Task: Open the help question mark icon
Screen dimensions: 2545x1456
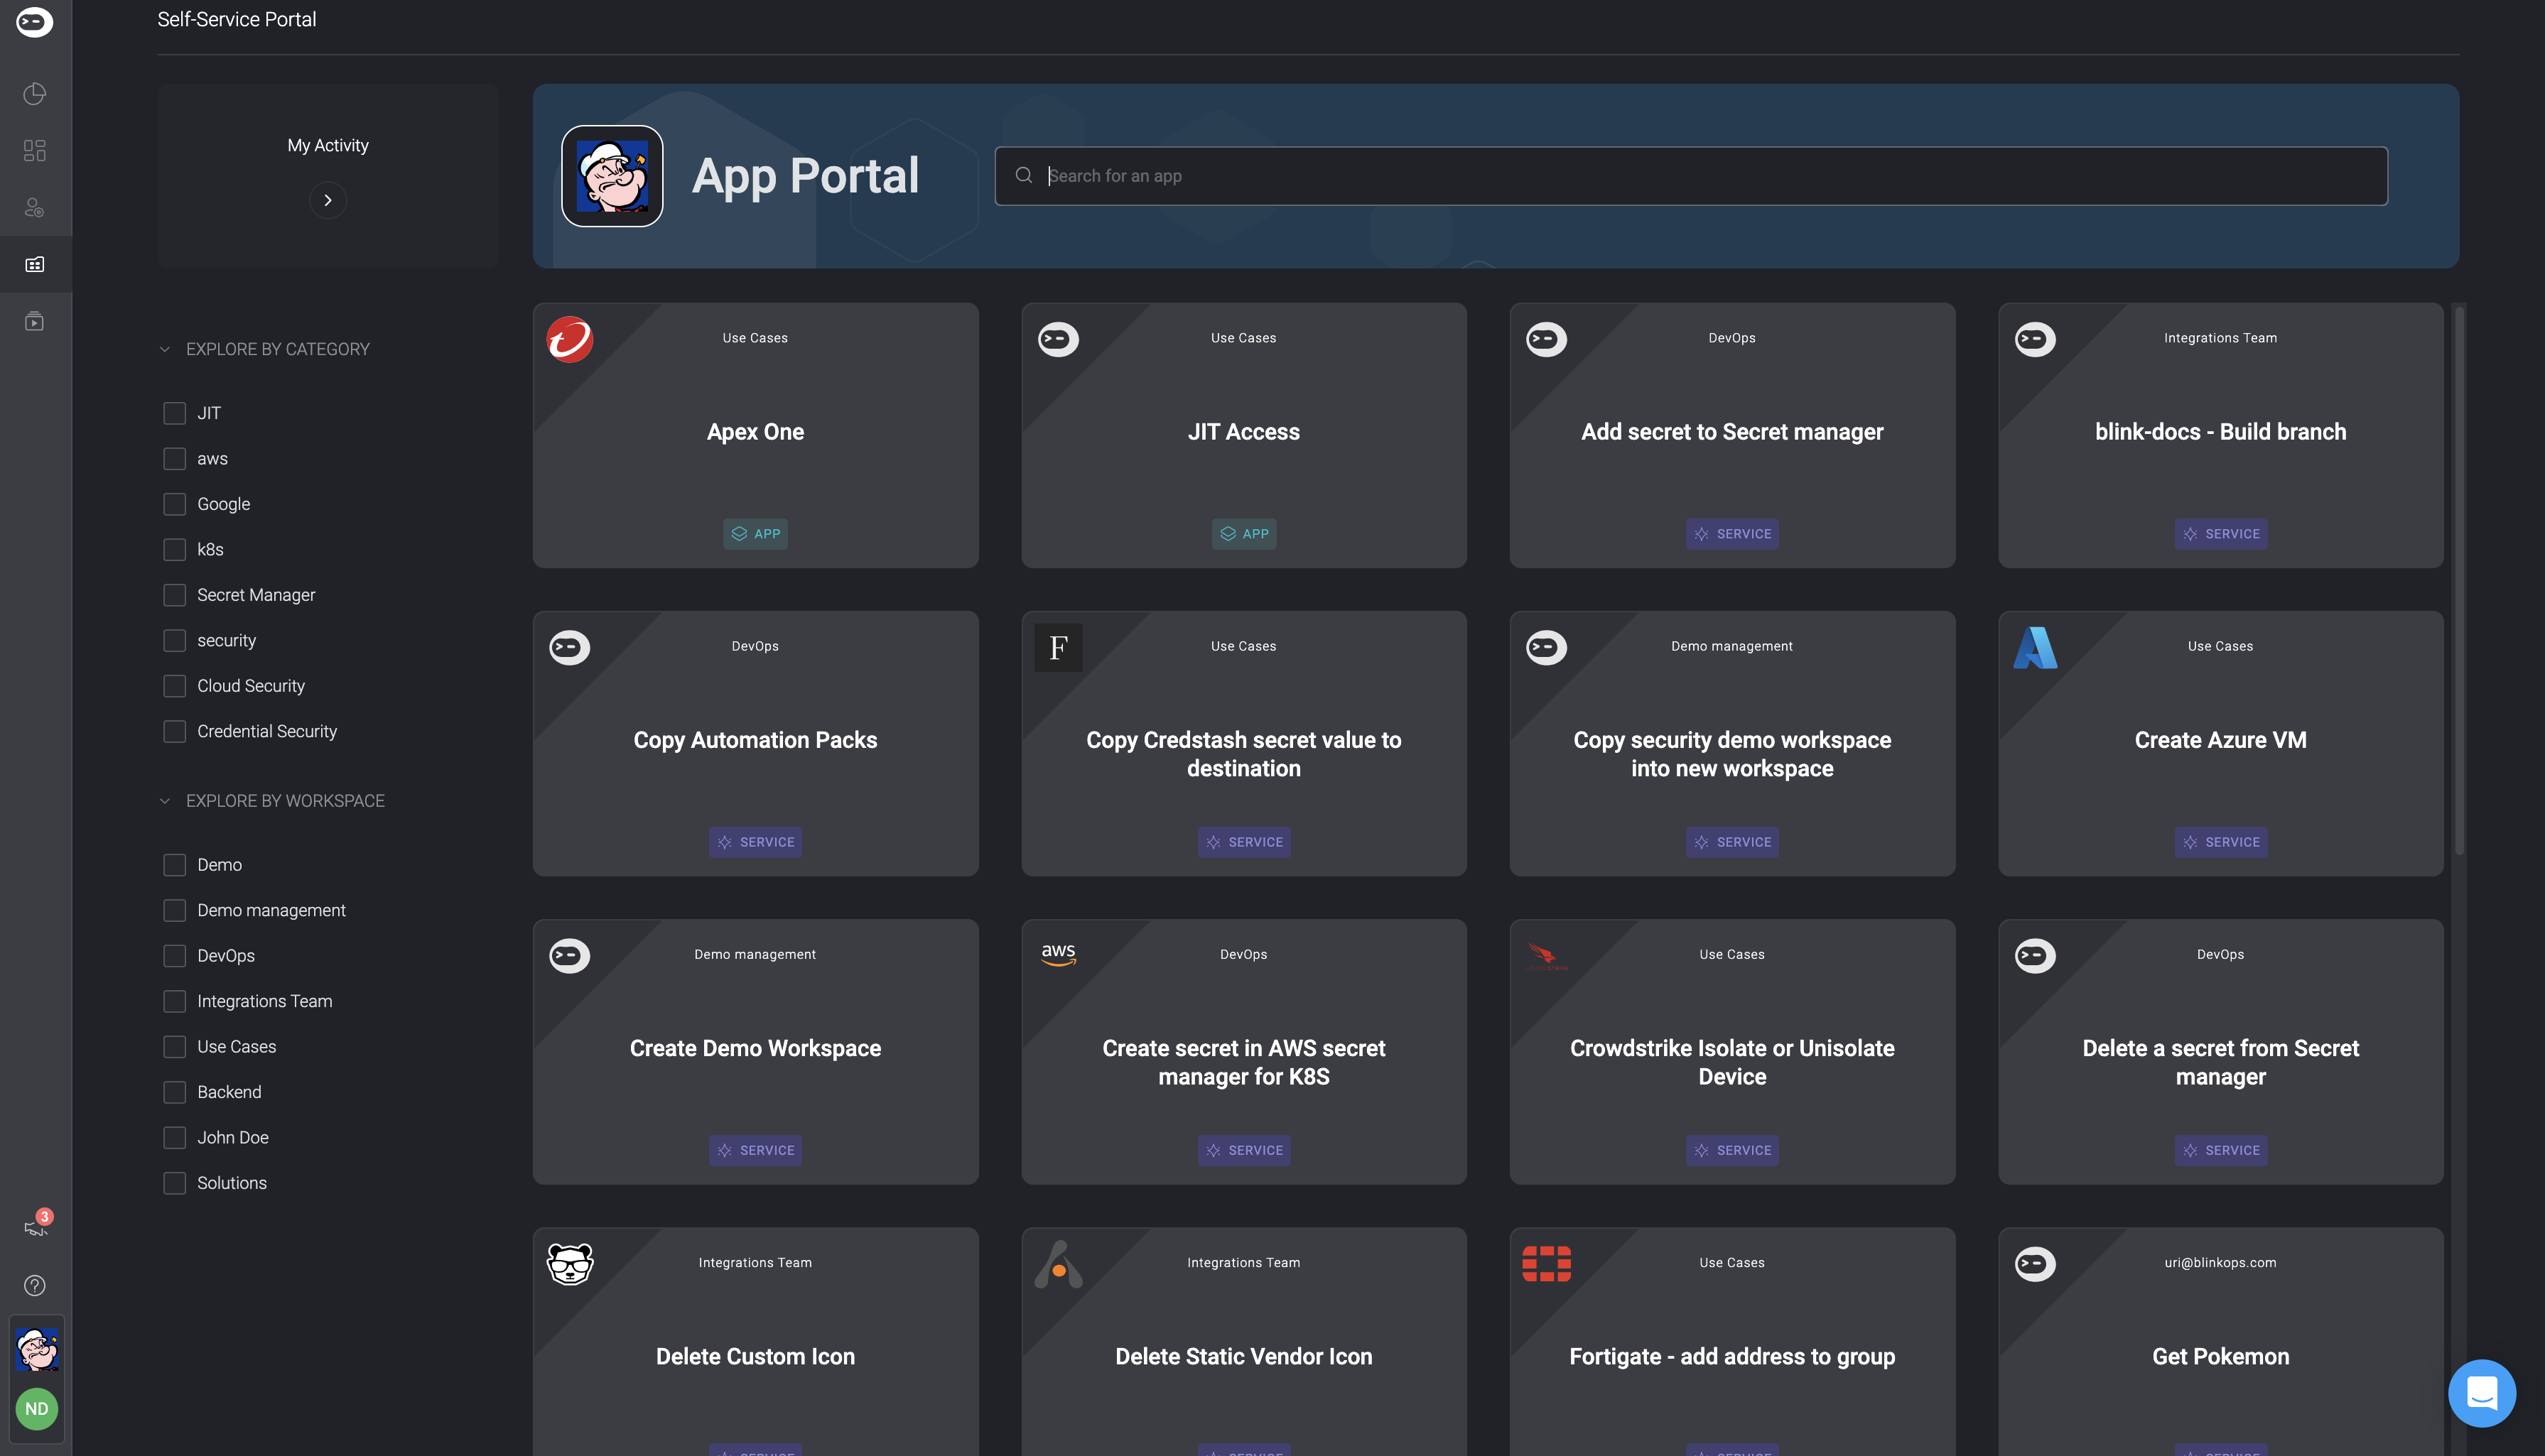Action: click(x=35, y=1285)
